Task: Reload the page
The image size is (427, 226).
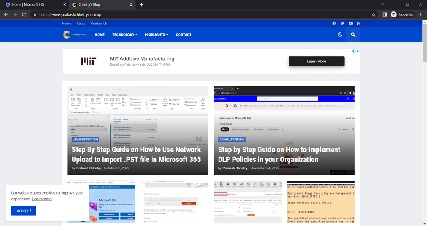Action: (x=24, y=14)
